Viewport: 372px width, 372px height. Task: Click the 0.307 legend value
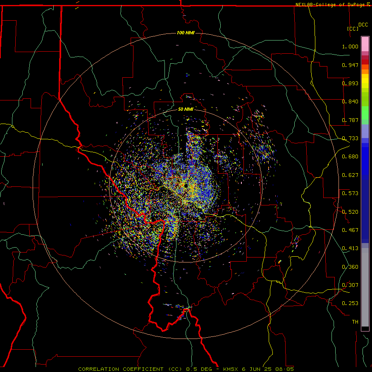[x=350, y=285]
